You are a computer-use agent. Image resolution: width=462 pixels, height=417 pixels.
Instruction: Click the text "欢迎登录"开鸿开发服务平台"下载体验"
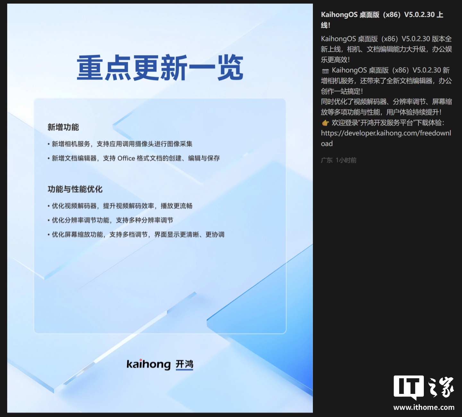tap(388, 123)
